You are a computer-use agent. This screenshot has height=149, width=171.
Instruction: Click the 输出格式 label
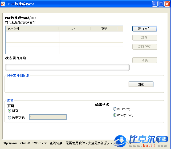pos(102,105)
